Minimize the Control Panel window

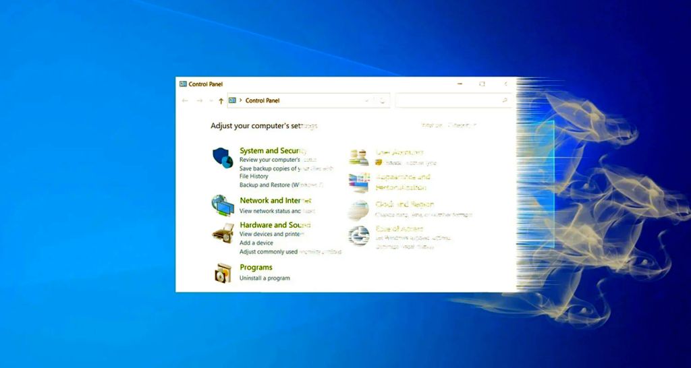pos(460,84)
